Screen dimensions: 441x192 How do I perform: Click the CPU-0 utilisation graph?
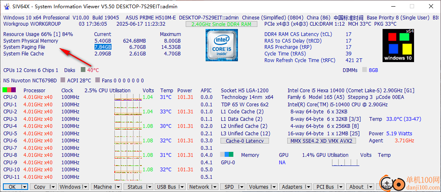click(x=127, y=97)
